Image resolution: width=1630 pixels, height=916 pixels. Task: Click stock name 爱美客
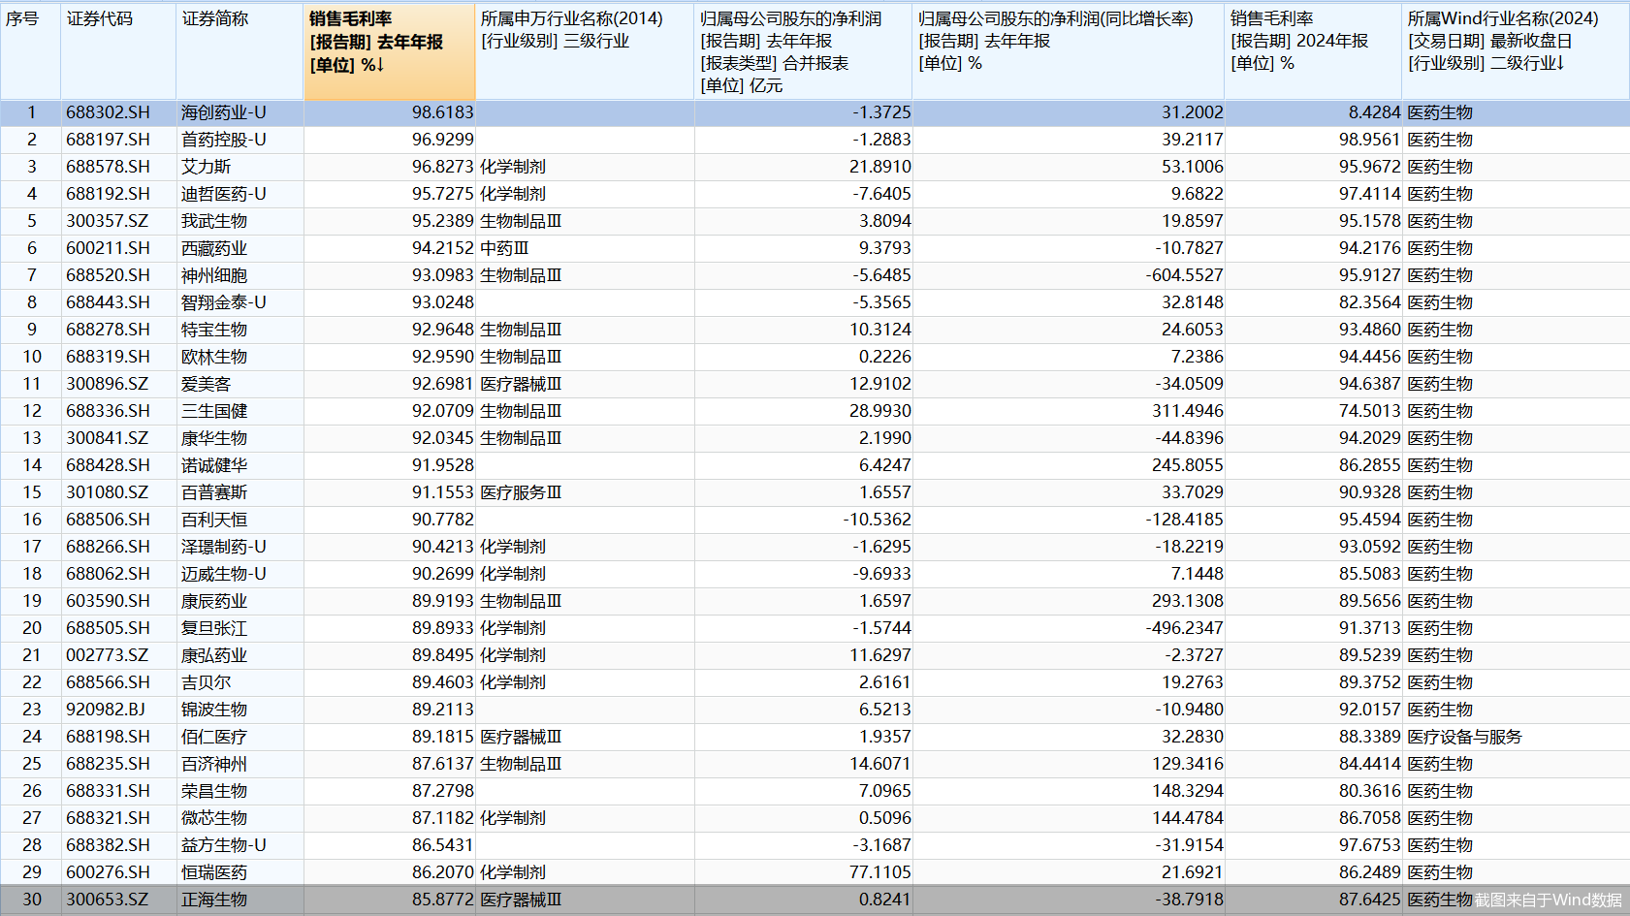(206, 384)
